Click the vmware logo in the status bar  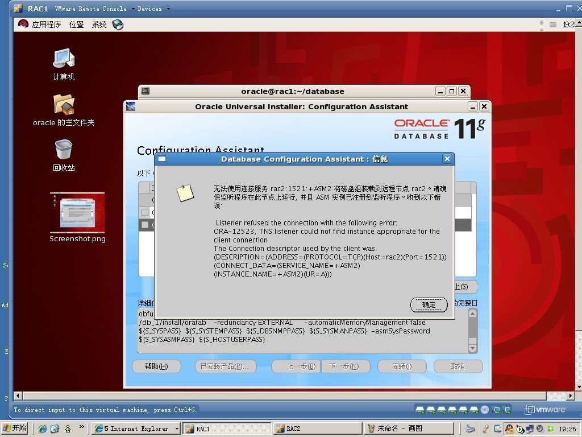coord(545,410)
